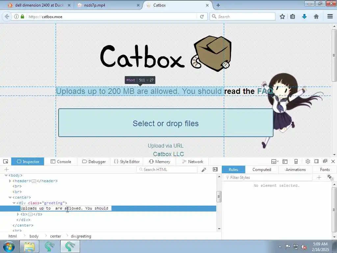Toggle pseudo-class panel icon in Rules
The height and width of the screenshot is (253, 337).
[330, 178]
